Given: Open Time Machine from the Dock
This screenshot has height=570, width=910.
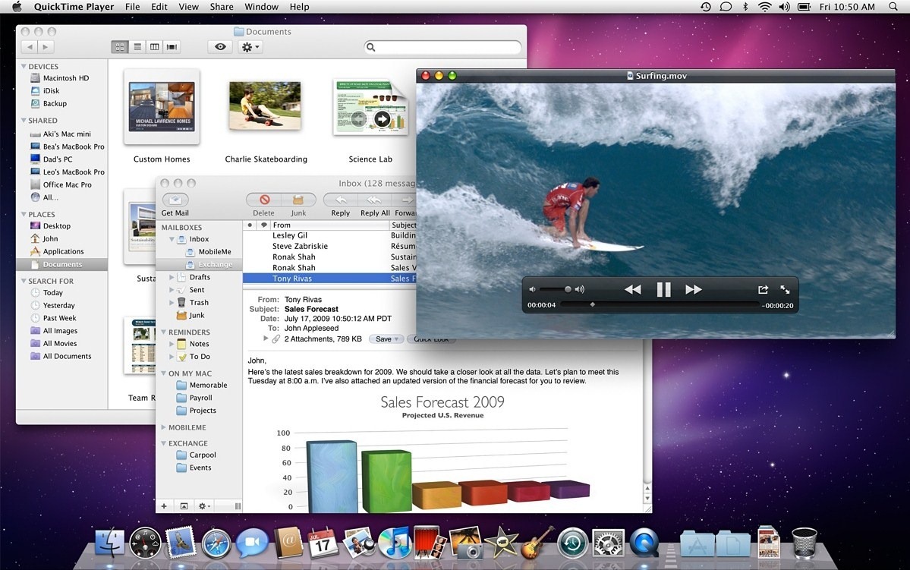Looking at the screenshot, I should click(572, 543).
